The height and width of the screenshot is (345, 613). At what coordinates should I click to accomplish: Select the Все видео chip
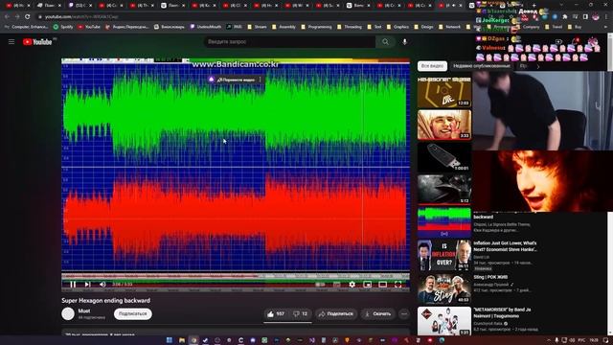pos(432,66)
